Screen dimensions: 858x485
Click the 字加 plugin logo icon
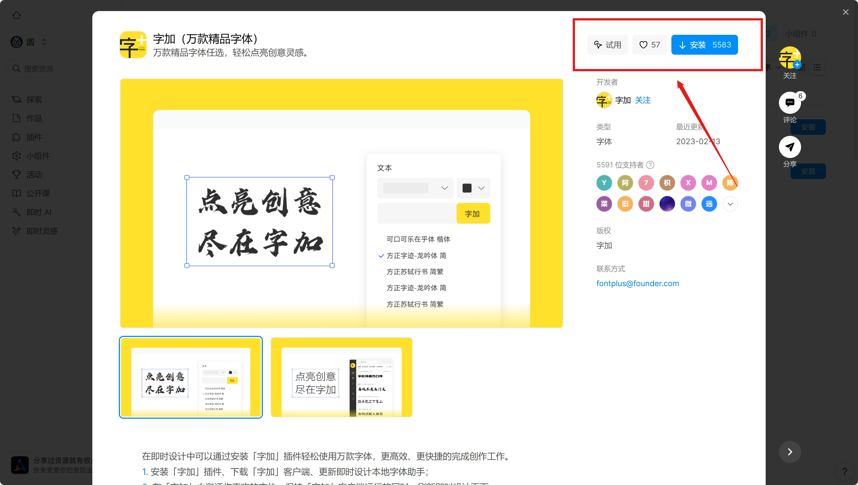(133, 45)
